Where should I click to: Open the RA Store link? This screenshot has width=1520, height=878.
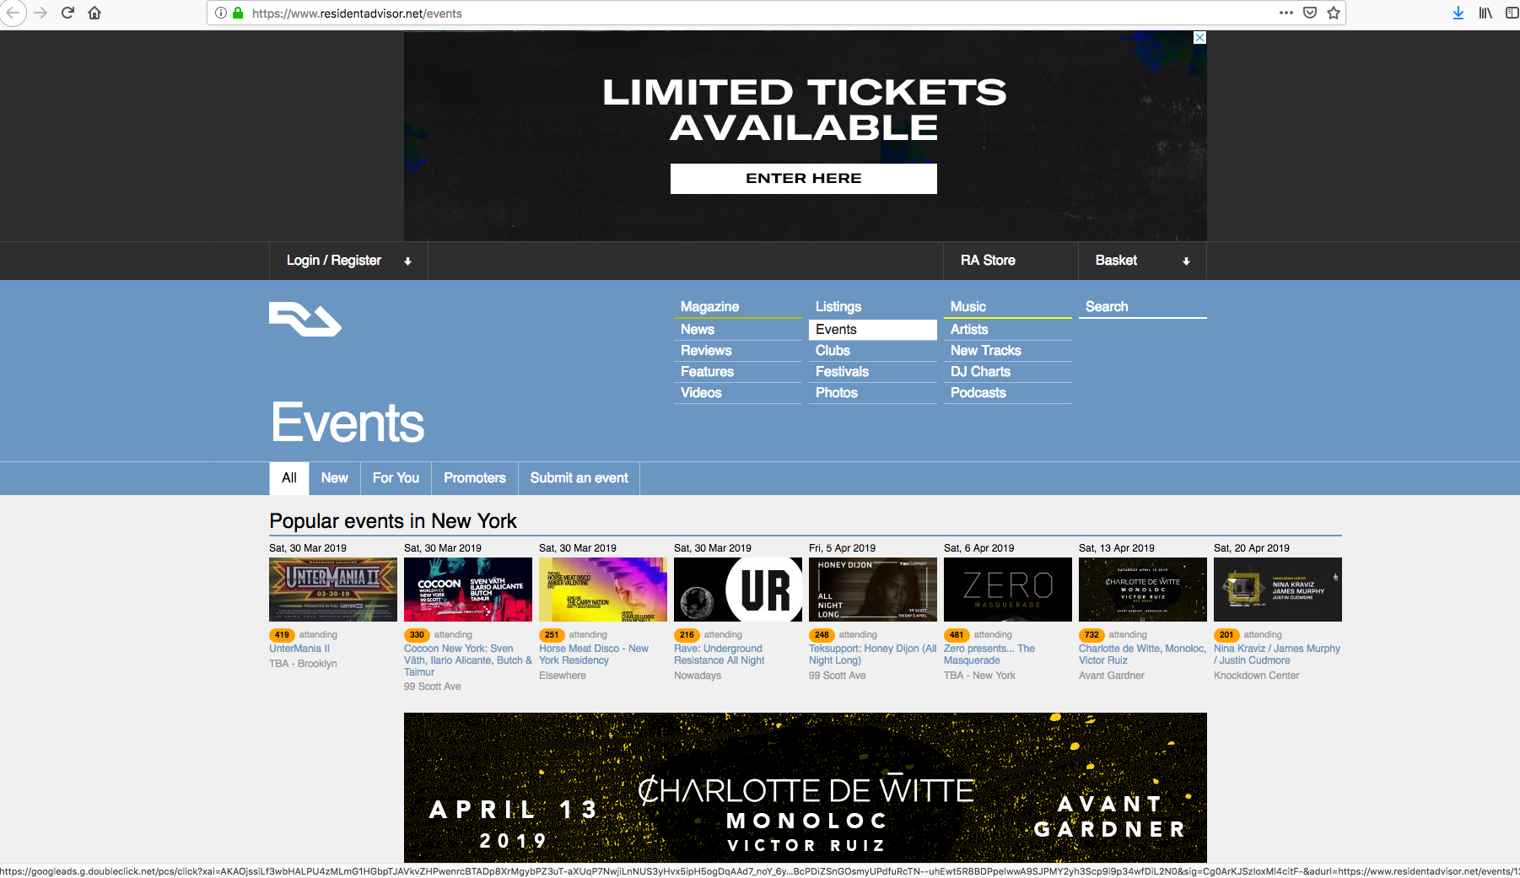(988, 261)
